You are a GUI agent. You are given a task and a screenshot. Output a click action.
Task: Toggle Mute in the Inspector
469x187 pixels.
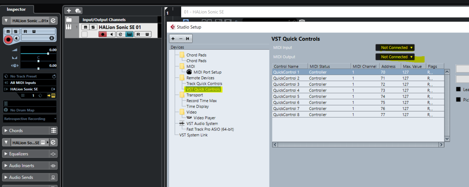(x=8, y=31)
